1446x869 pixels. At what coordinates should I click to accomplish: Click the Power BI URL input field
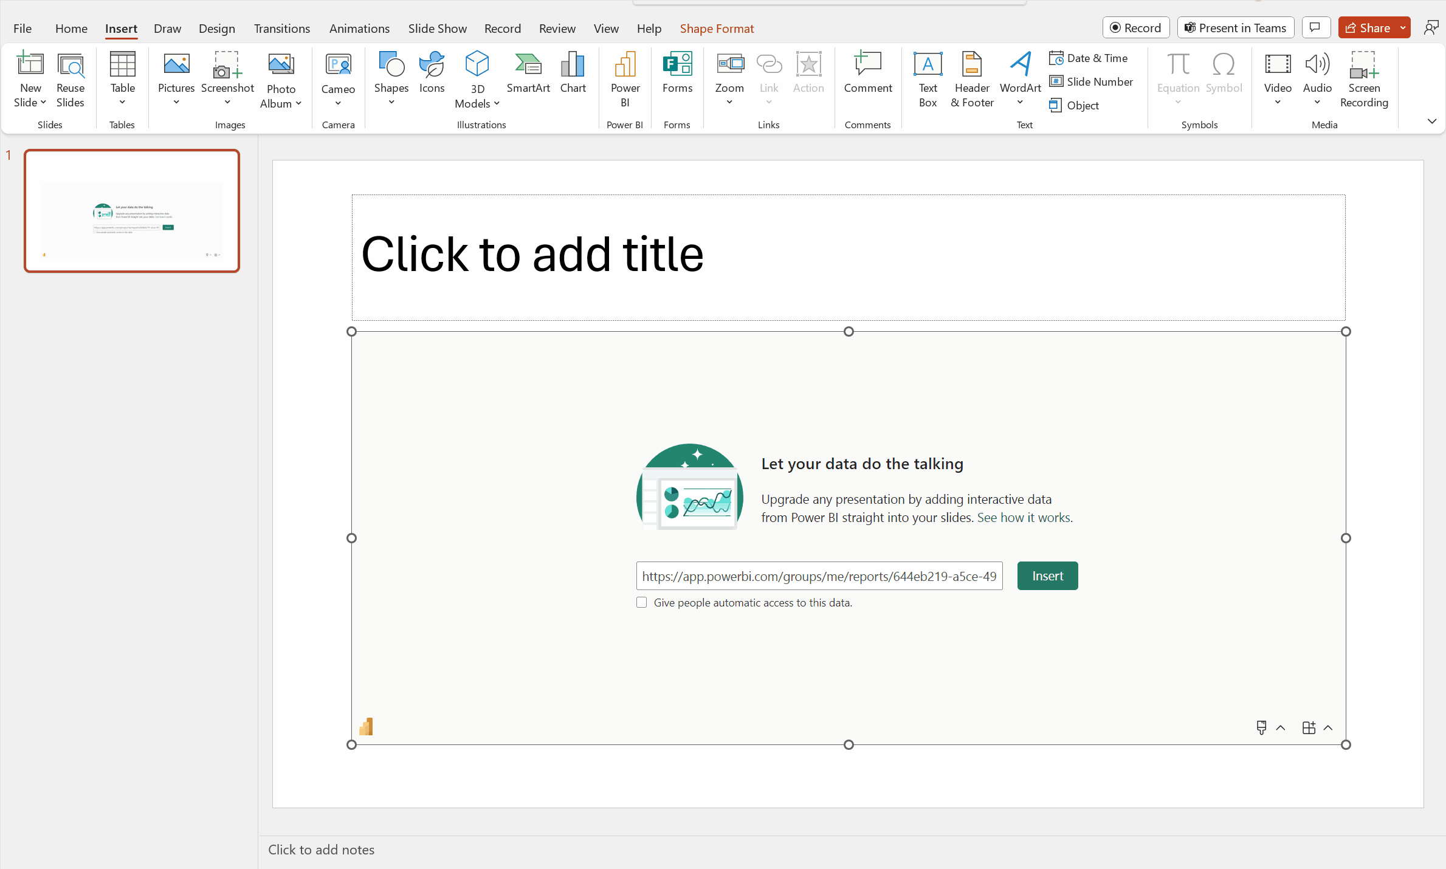point(818,575)
